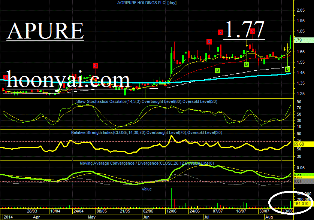Click the 30/07 date label

tap(264, 211)
